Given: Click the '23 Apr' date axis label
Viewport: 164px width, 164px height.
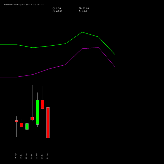Looking at the screenshot, I should point(42,156).
